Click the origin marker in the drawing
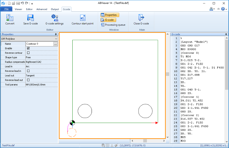 [x=72, y=123]
